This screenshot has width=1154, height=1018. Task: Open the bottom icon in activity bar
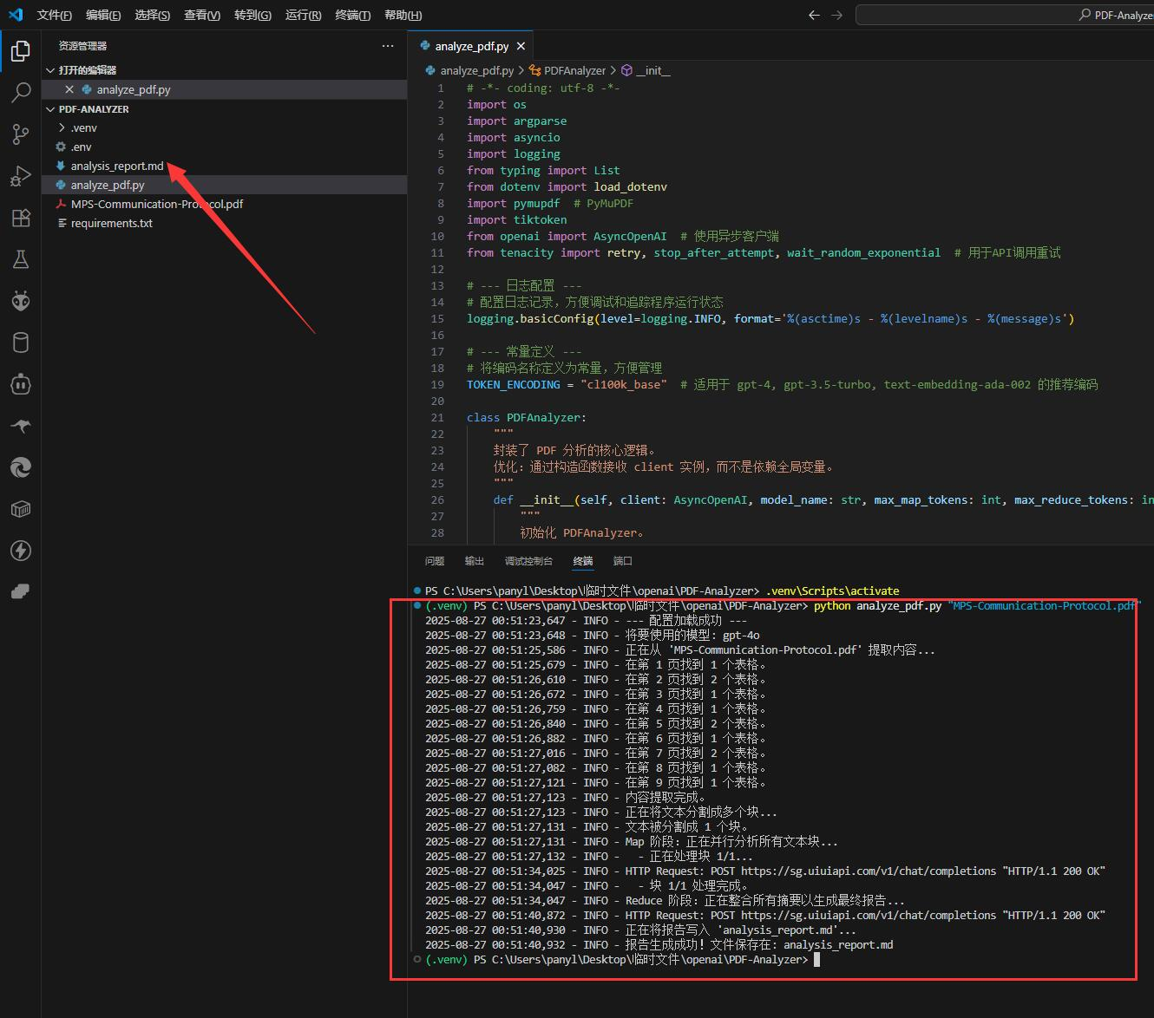click(x=21, y=592)
